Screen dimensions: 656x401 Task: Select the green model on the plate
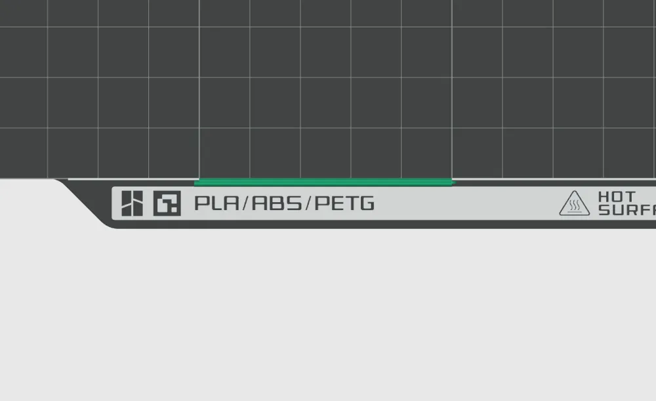pos(323,182)
